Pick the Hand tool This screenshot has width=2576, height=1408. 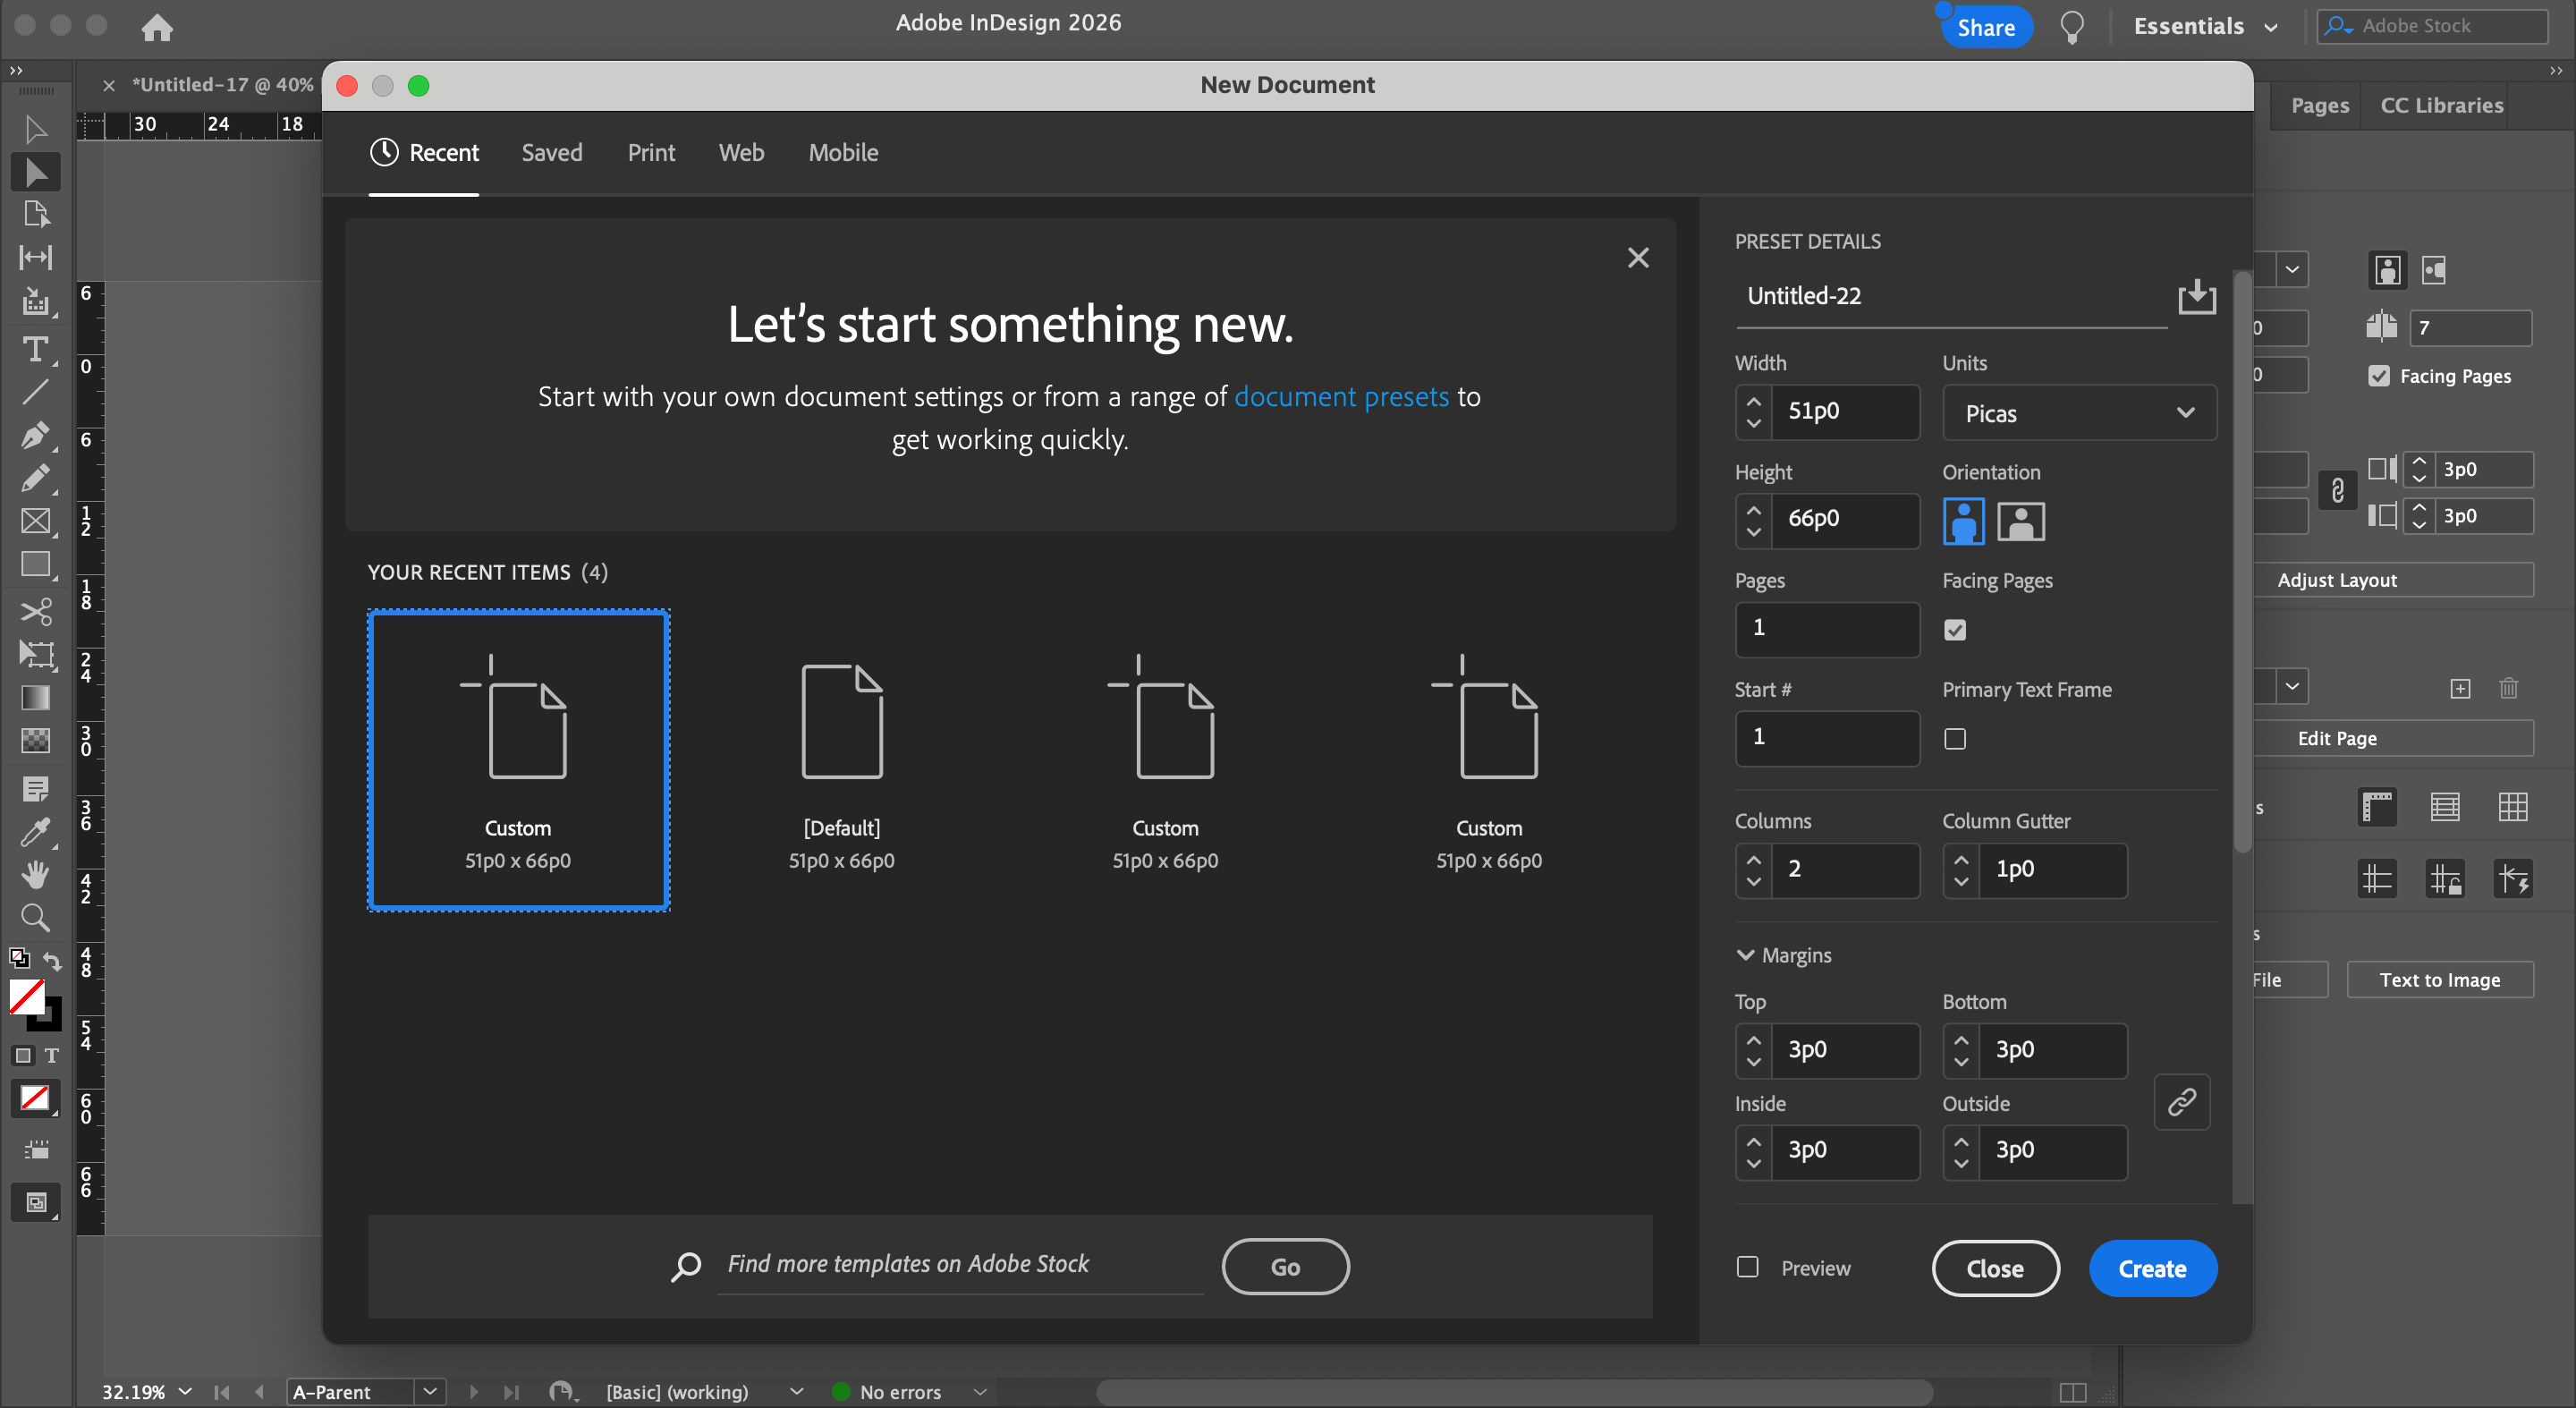point(35,875)
